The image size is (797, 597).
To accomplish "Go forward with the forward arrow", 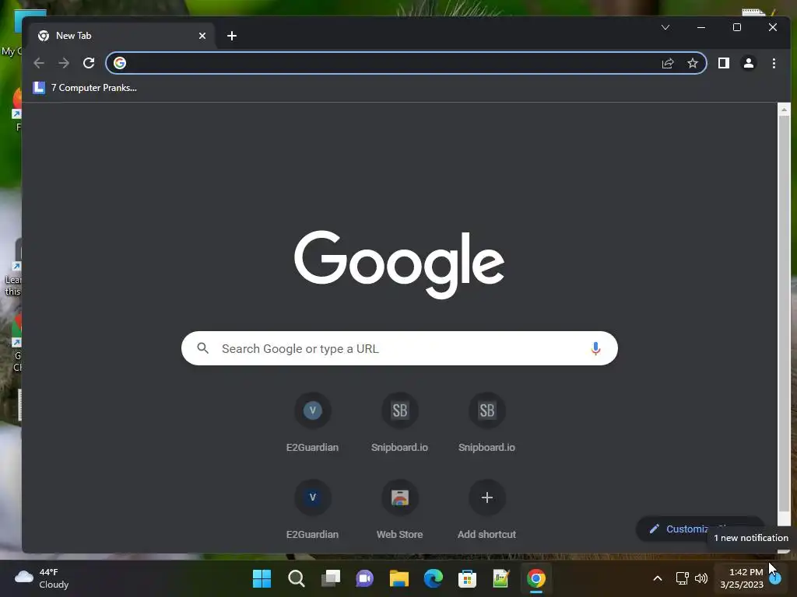I will (x=64, y=63).
